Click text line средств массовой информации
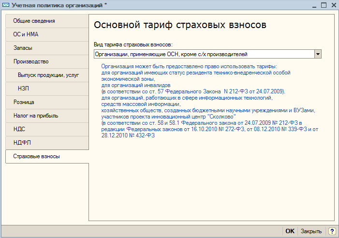The image size is (339, 238). [x=141, y=104]
